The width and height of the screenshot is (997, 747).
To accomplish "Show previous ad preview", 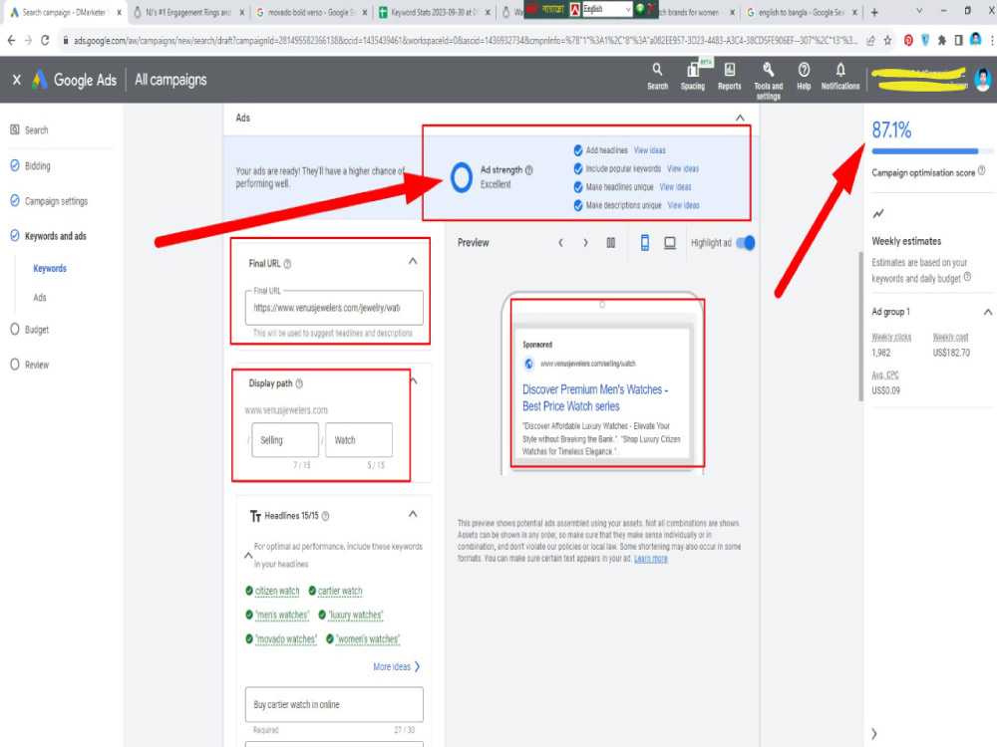I will click(x=560, y=243).
